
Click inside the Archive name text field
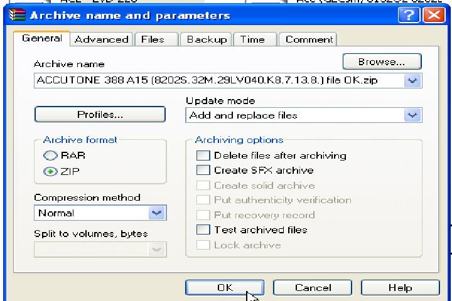[x=219, y=80]
